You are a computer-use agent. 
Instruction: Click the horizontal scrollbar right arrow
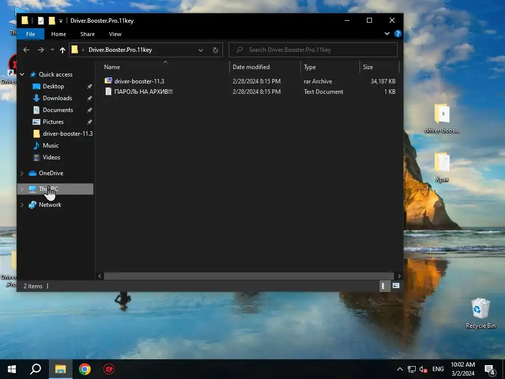(x=399, y=276)
